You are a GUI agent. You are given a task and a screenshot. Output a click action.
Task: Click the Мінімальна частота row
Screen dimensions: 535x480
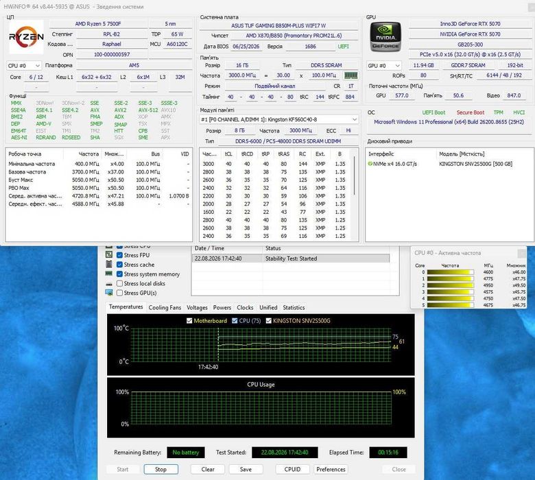coord(99,164)
